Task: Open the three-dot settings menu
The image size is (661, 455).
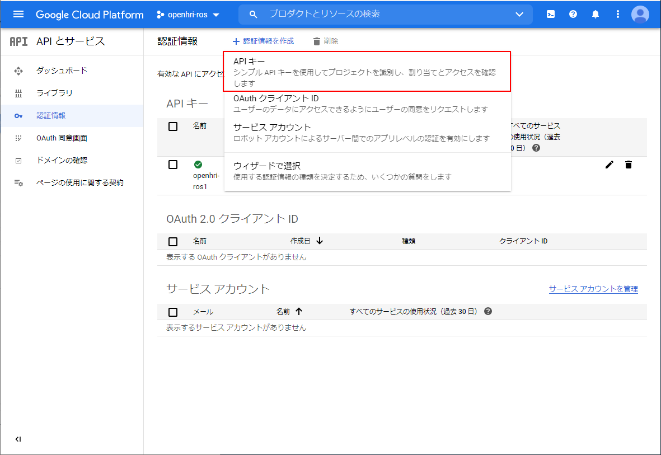Action: pyautogui.click(x=617, y=15)
